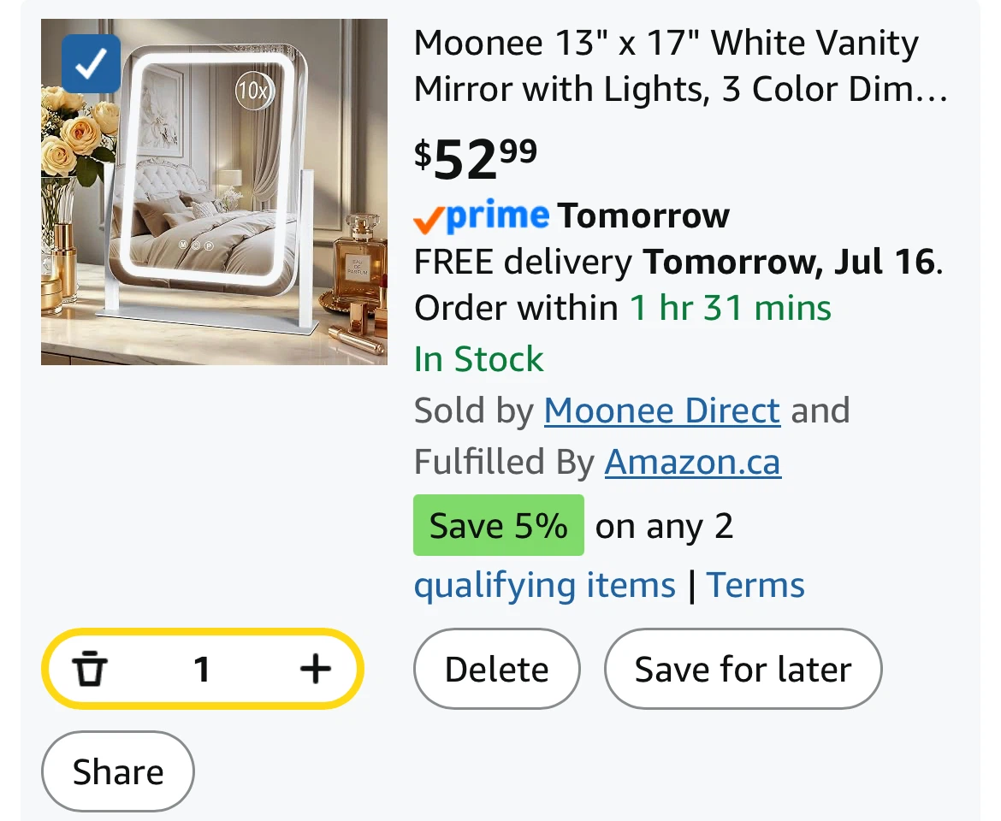The height and width of the screenshot is (821, 1001).
Task: Increase quantity with the plus icon
Action: click(x=316, y=669)
